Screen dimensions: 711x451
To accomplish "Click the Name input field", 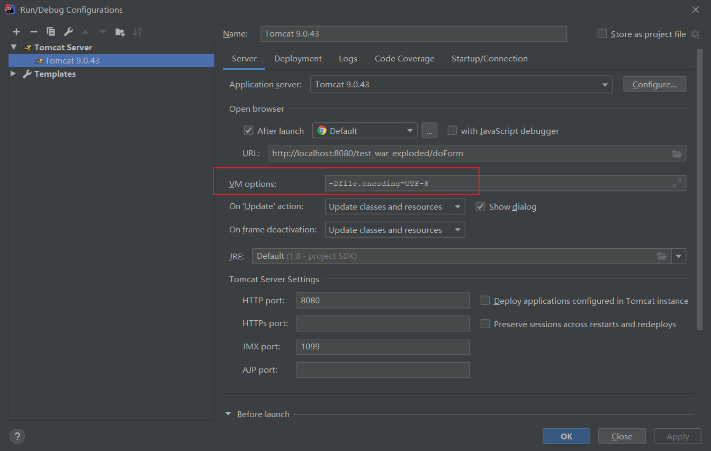I will 414,33.
